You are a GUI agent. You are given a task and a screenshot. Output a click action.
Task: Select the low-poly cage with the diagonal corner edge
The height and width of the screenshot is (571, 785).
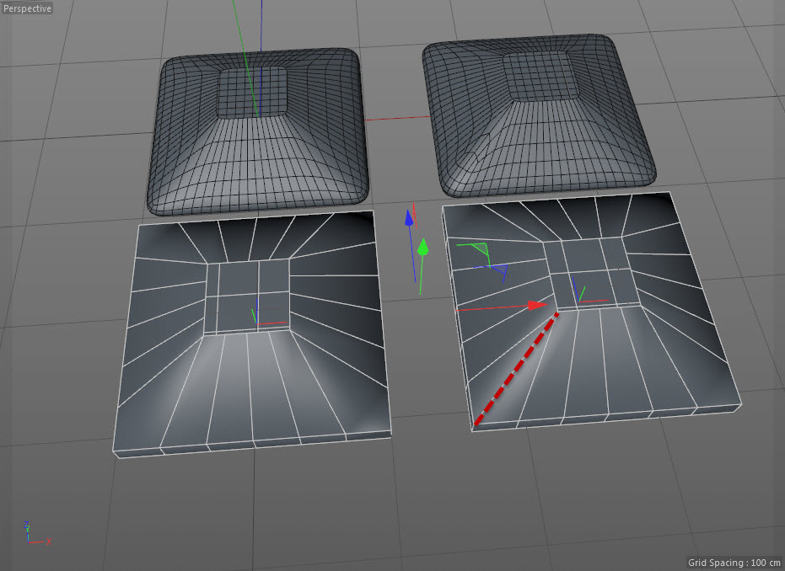point(591,310)
